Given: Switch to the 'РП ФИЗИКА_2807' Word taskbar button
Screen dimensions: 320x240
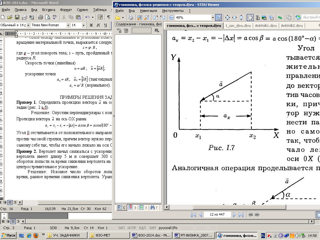Looking at the screenshot, I should tap(194, 236).
